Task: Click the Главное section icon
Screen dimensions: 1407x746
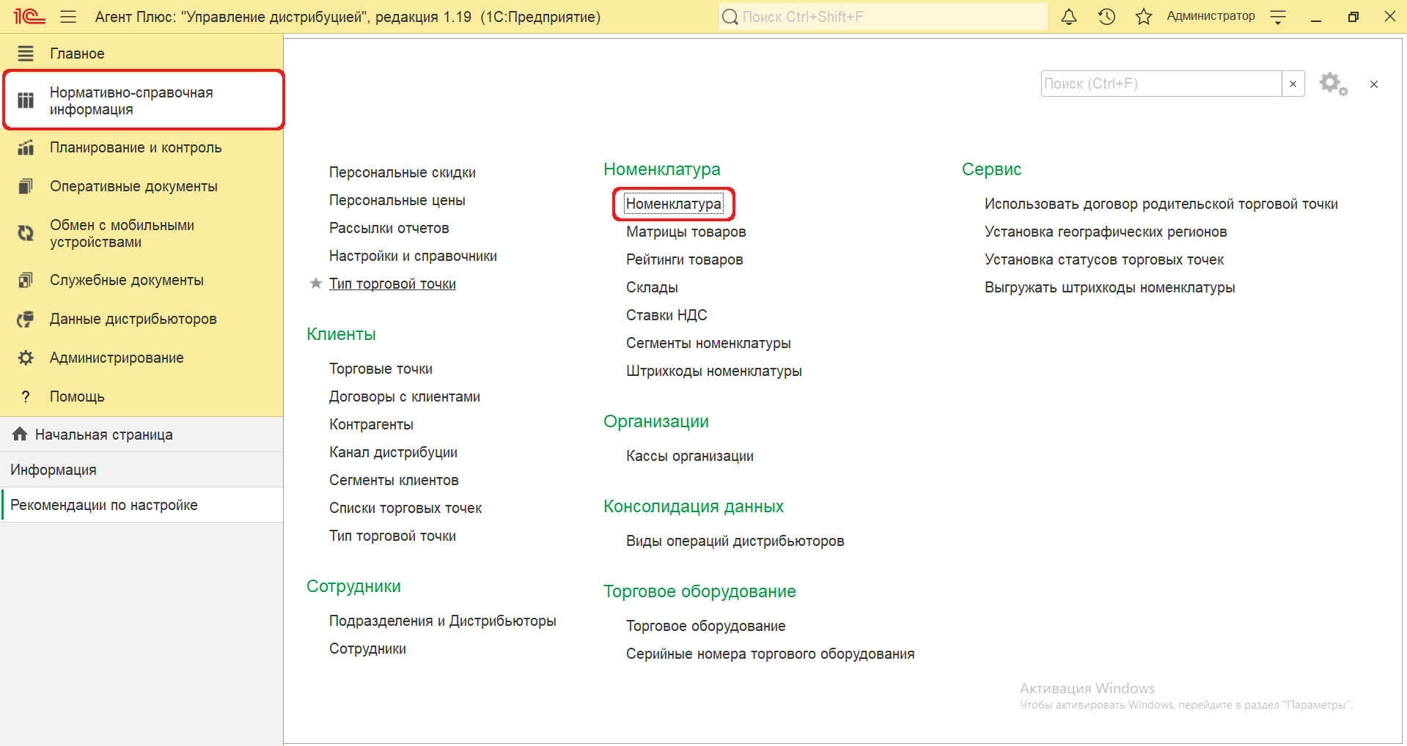Action: tap(26, 53)
